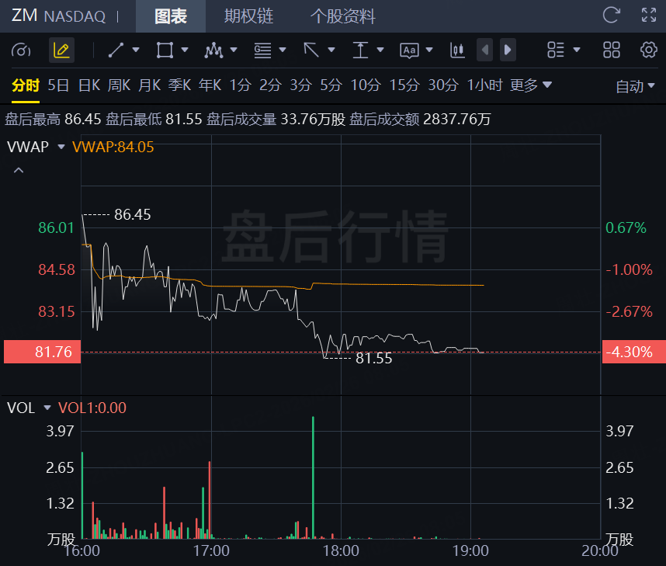Toggle the pencil drawing mode button
The width and height of the screenshot is (666, 566).
point(61,50)
